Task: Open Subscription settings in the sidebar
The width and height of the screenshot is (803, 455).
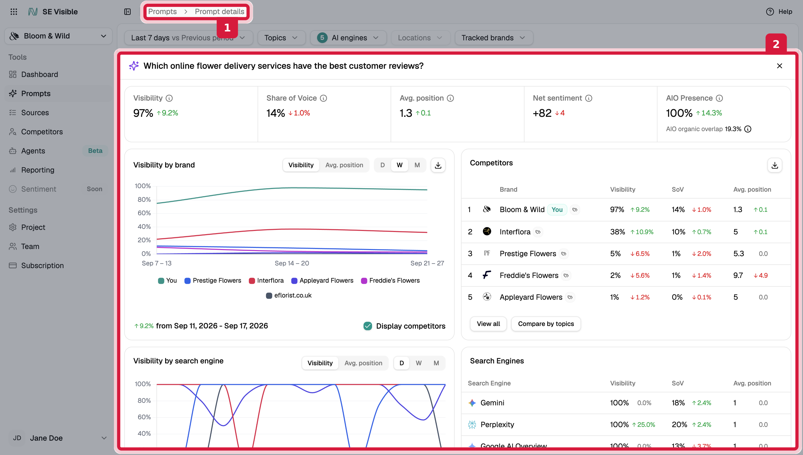Action: point(58,266)
